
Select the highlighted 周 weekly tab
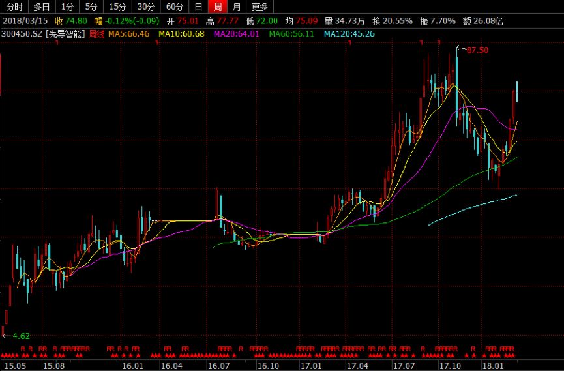point(218,7)
